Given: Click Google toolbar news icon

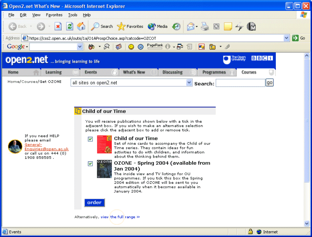Looking at the screenshot, I should pyautogui.click(x=119, y=47).
